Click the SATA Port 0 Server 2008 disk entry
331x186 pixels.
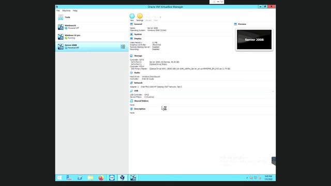pos(164,62)
